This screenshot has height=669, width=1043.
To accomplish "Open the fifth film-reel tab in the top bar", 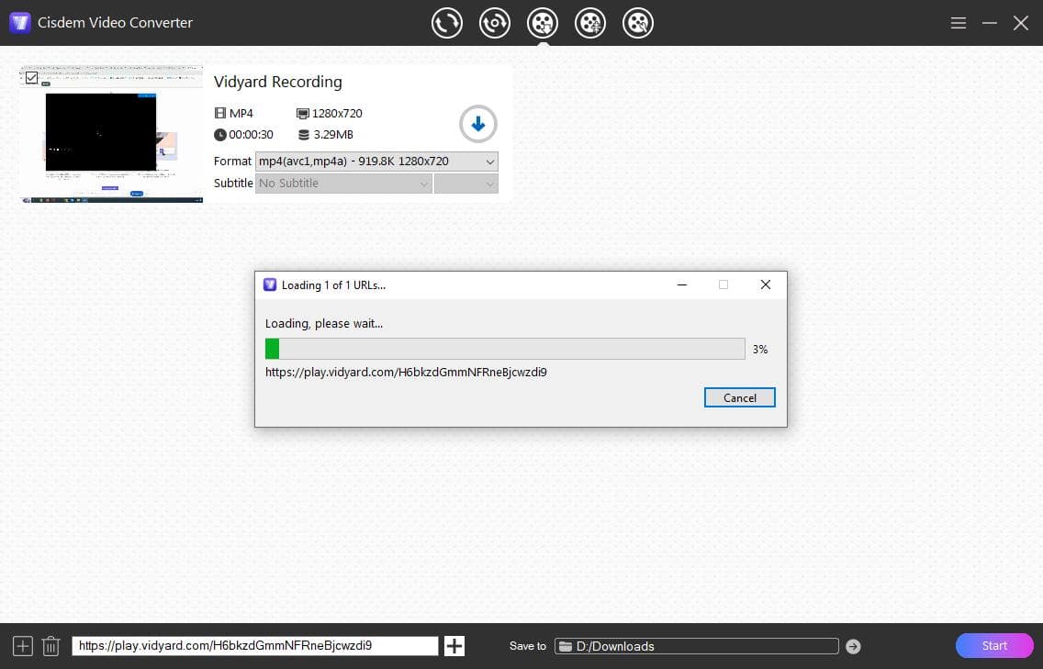I will click(638, 23).
